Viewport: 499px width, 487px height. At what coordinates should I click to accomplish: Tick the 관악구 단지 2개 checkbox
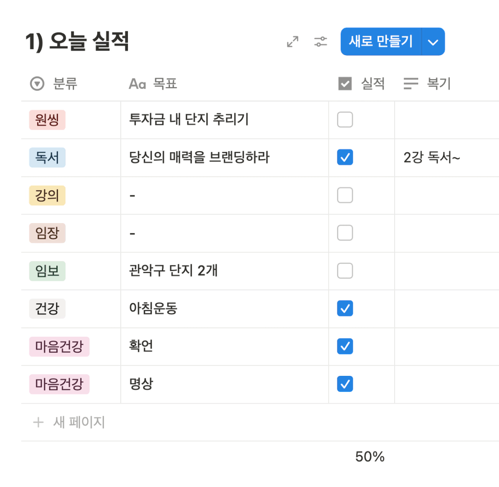[x=345, y=271]
